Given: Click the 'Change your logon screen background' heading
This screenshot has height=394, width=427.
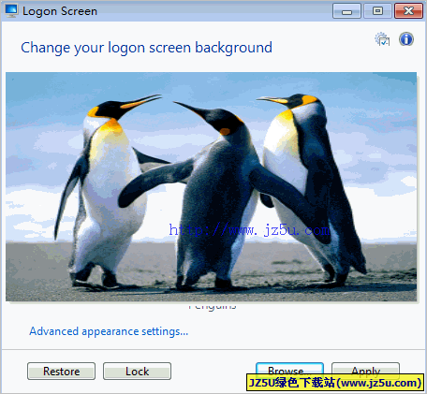Looking at the screenshot, I should pos(146,48).
